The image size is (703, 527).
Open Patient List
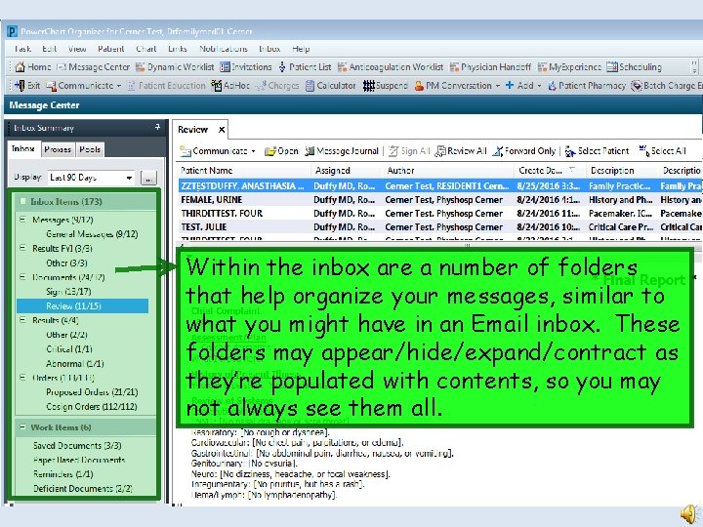click(x=305, y=67)
